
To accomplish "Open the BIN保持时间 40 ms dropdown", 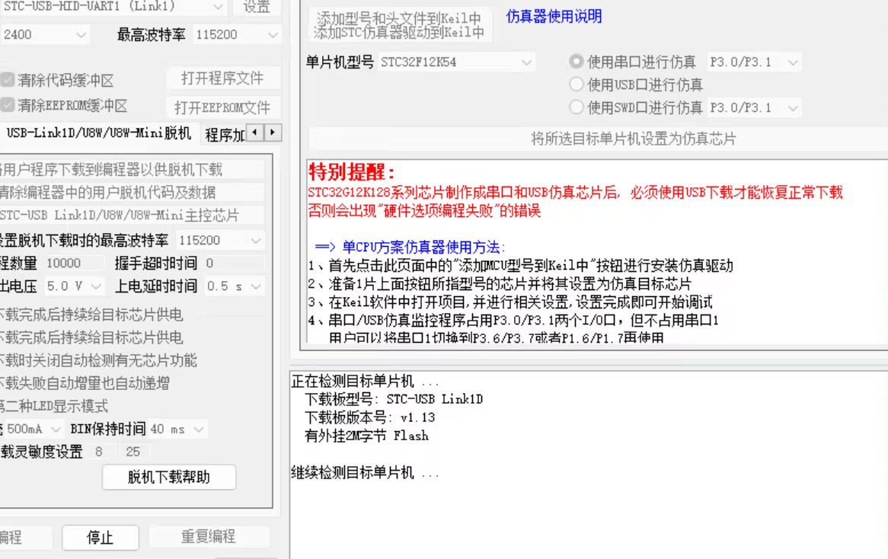I will (x=177, y=429).
